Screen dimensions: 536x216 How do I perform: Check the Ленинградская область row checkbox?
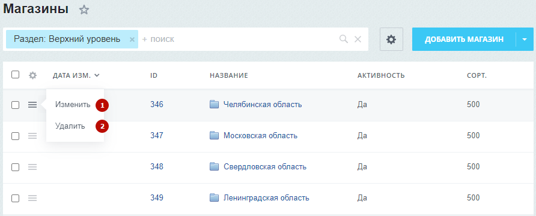pyautogui.click(x=15, y=198)
